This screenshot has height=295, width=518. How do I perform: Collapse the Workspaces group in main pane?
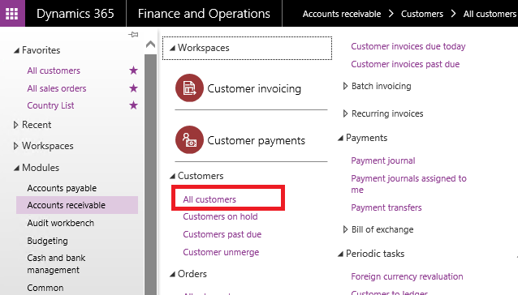172,49
